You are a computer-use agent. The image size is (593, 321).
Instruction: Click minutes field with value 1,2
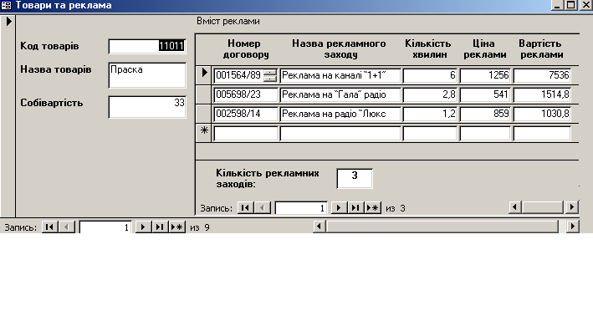[430, 114]
